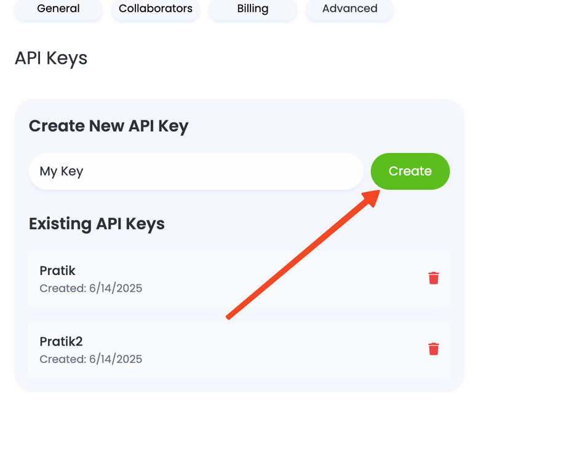Viewport: 566px width, 463px height.
Task: Click the Pratik key name text
Action: (57, 271)
